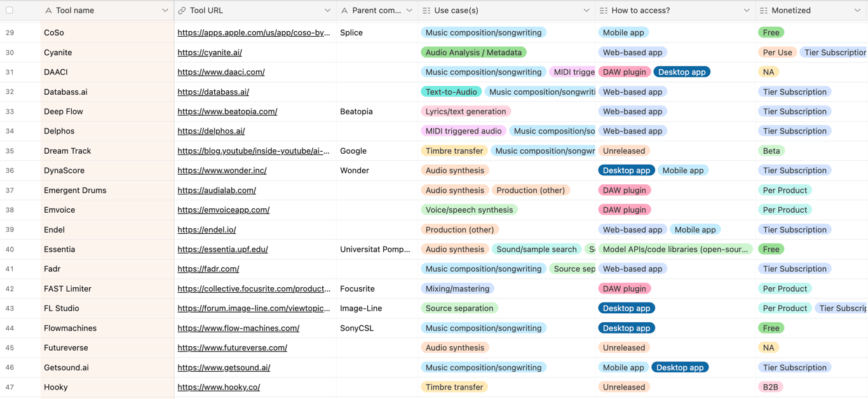The image size is (868, 399).
Task: Select the Flowmachines tool name cell
Action: pos(107,328)
